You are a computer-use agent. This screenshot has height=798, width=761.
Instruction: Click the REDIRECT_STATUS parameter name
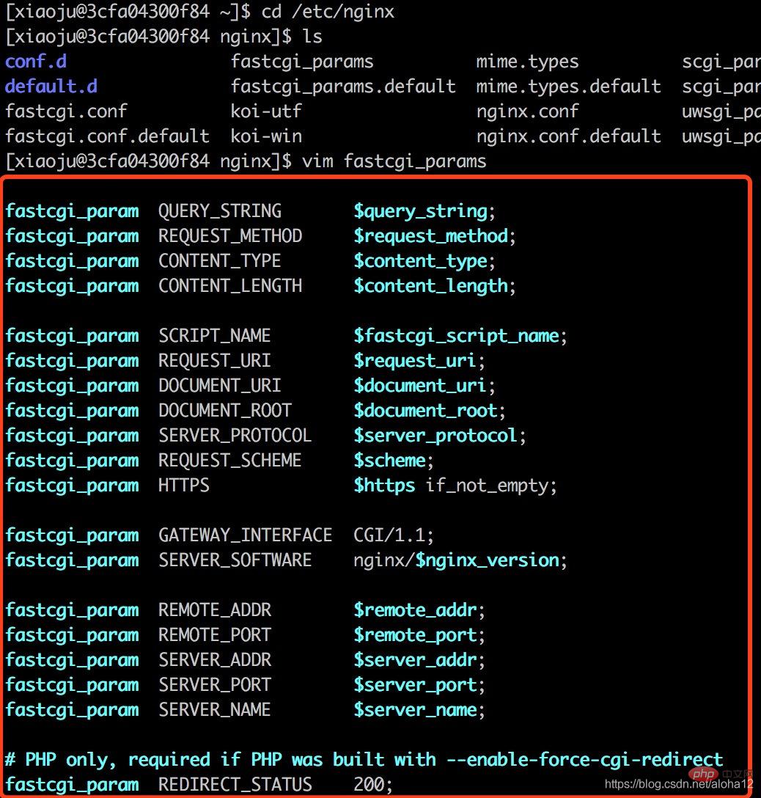click(235, 785)
